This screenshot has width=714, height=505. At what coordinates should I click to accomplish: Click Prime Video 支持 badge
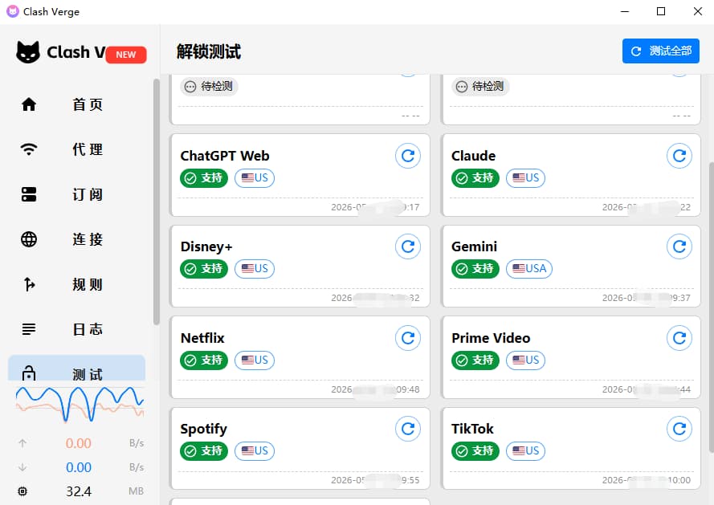click(x=475, y=360)
